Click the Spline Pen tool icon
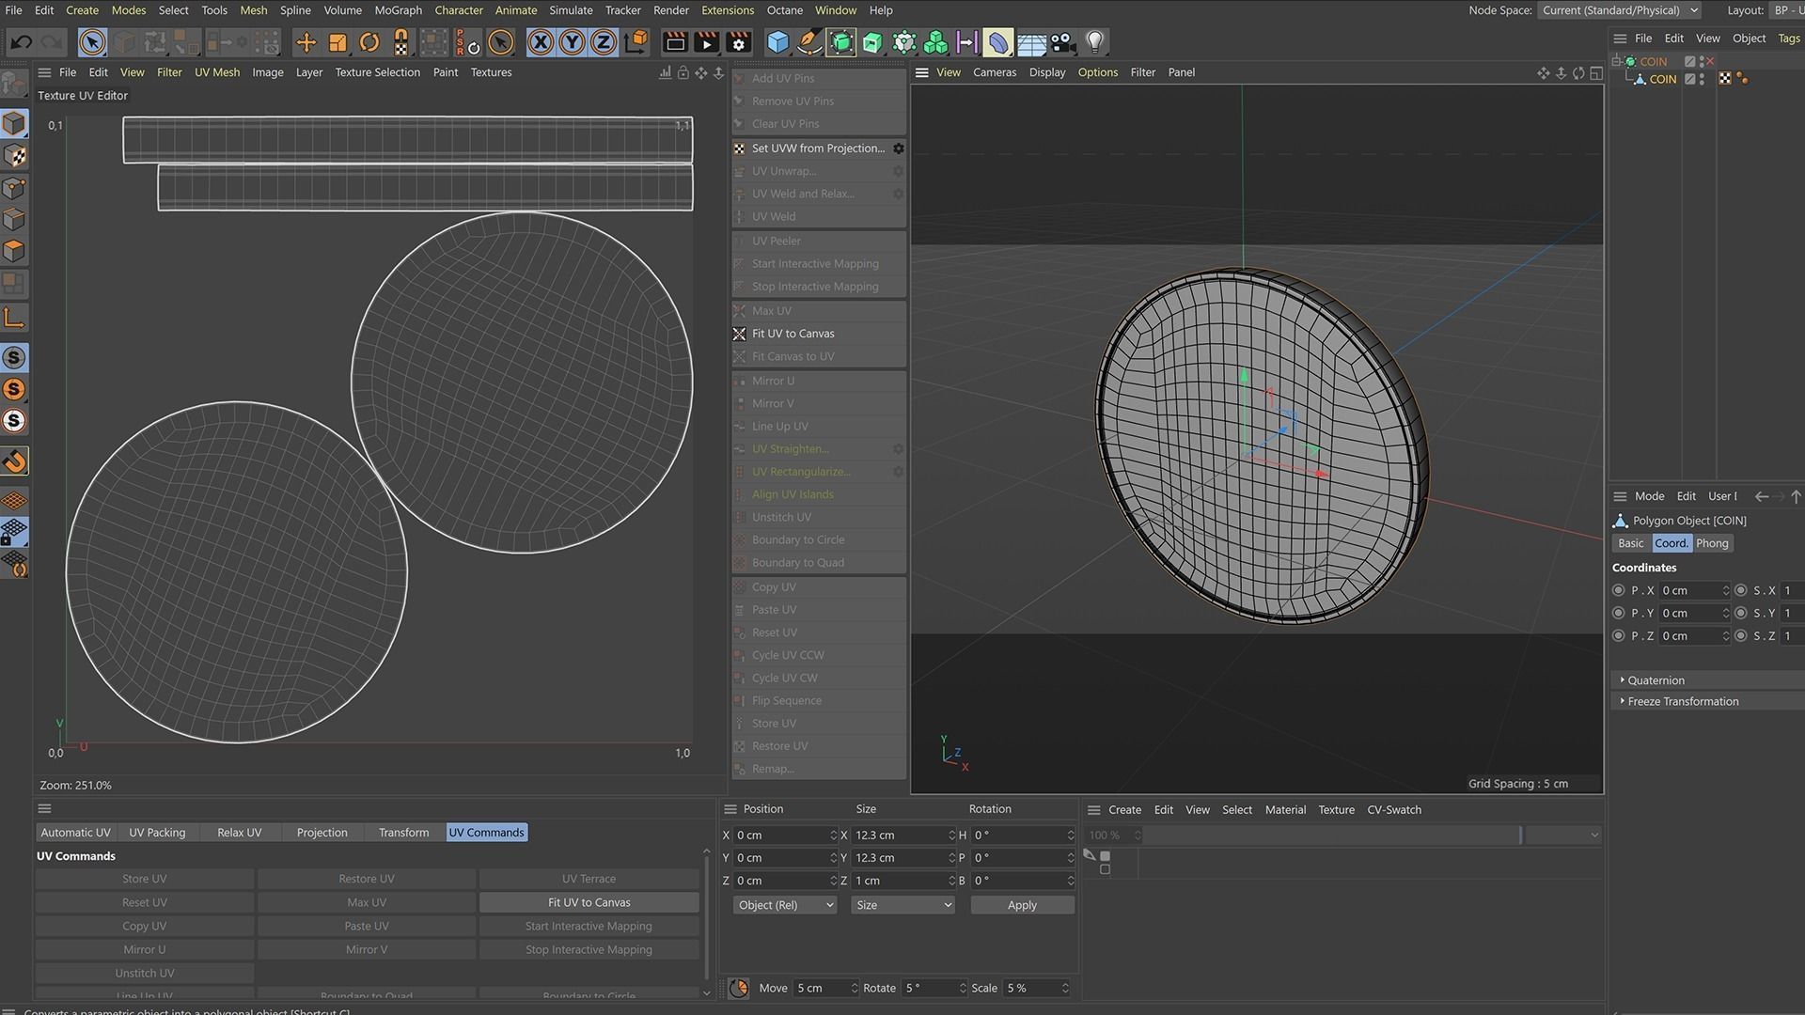Viewport: 1805px width, 1015px height. 808,42
